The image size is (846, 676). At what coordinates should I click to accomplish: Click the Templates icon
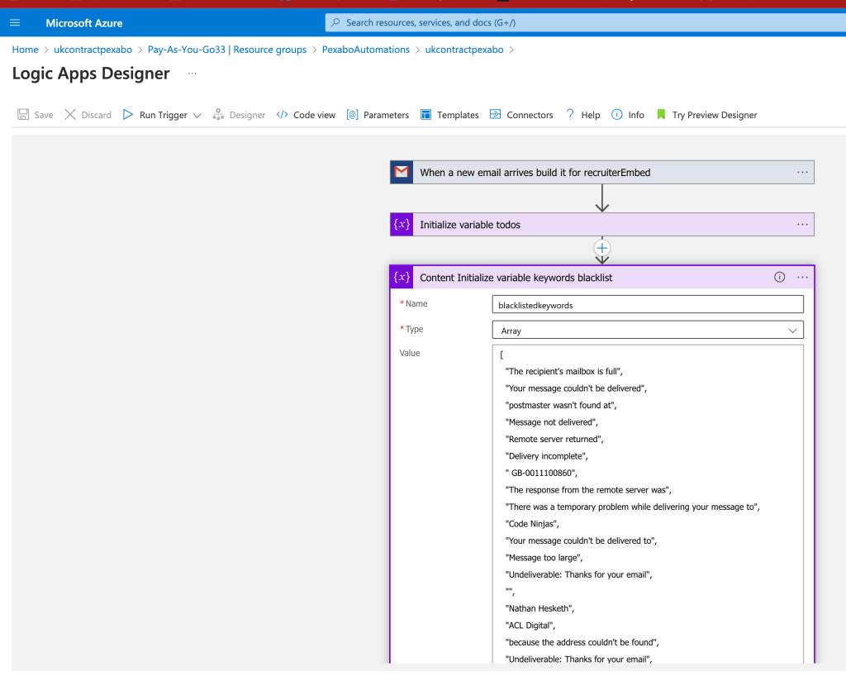[425, 114]
